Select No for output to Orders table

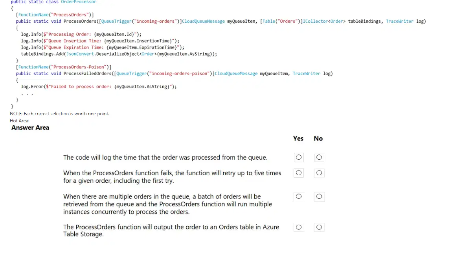(319, 227)
